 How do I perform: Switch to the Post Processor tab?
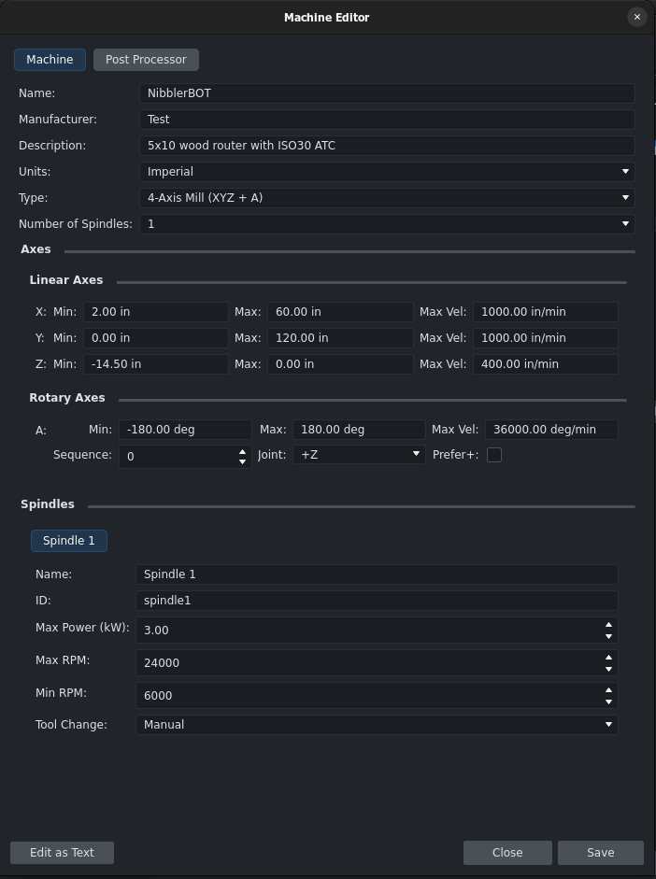(146, 60)
